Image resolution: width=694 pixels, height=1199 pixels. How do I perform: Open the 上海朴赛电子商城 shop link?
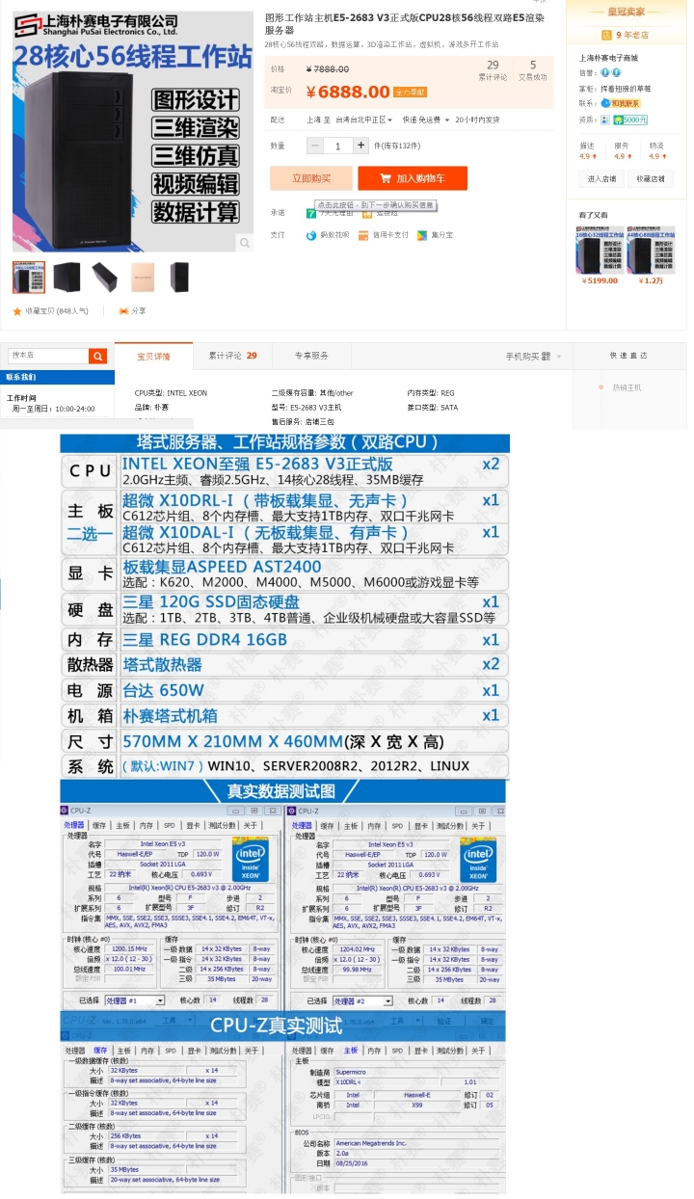point(608,58)
